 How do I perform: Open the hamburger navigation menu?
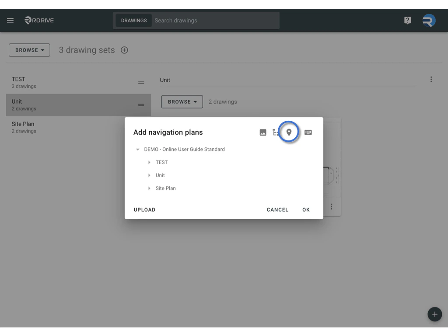(x=10, y=20)
